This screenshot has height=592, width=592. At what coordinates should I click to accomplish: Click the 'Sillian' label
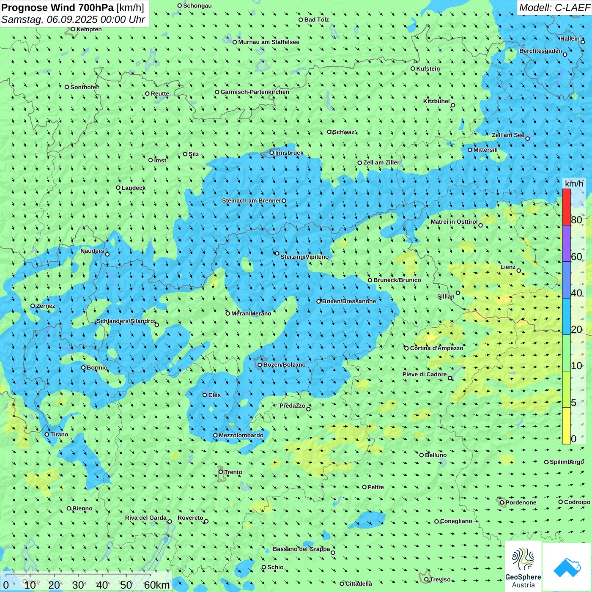[x=446, y=296]
